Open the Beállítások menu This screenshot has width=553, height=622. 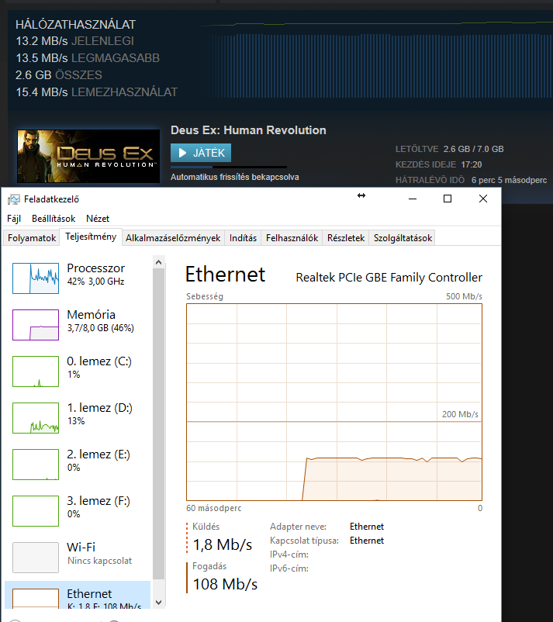click(54, 219)
